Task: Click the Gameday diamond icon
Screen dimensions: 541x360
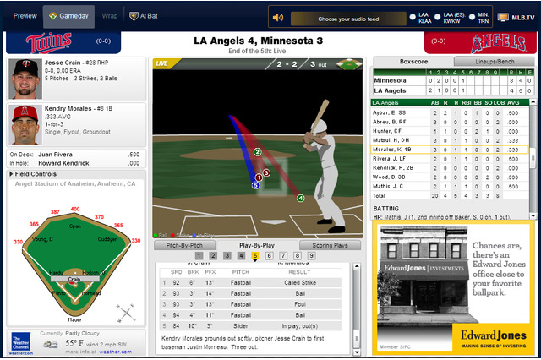Action: (x=52, y=16)
